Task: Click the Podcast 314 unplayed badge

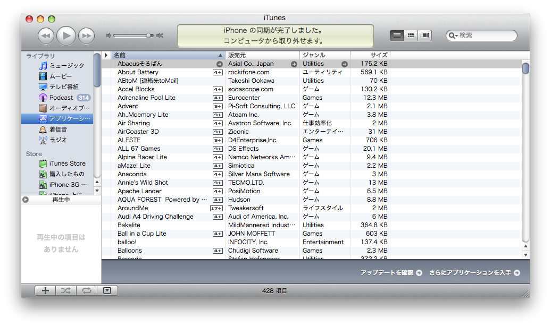Action: pos(84,98)
